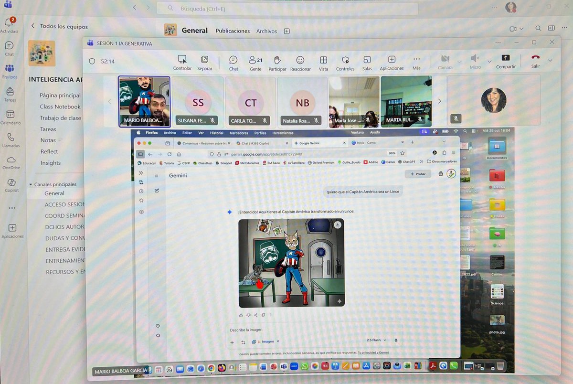Click the generated lynx Captain America image

[x=291, y=263]
